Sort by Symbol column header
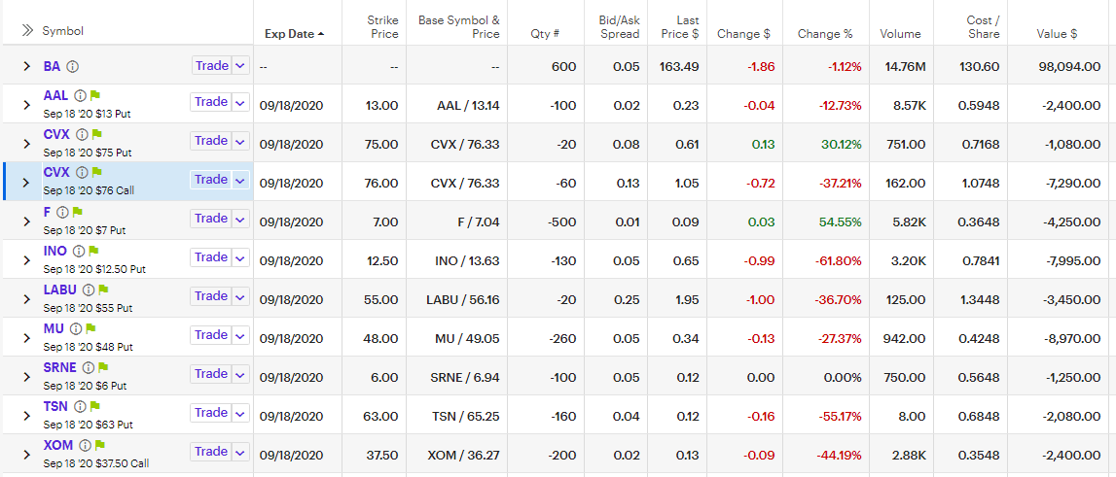 pos(62,30)
